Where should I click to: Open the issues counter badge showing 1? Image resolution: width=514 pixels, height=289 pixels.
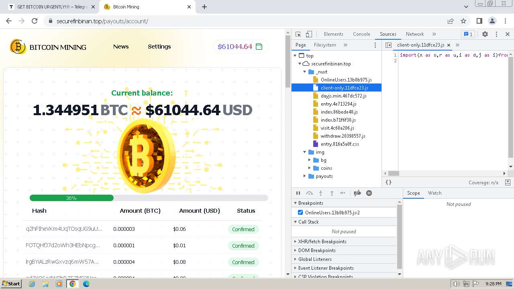(467, 34)
